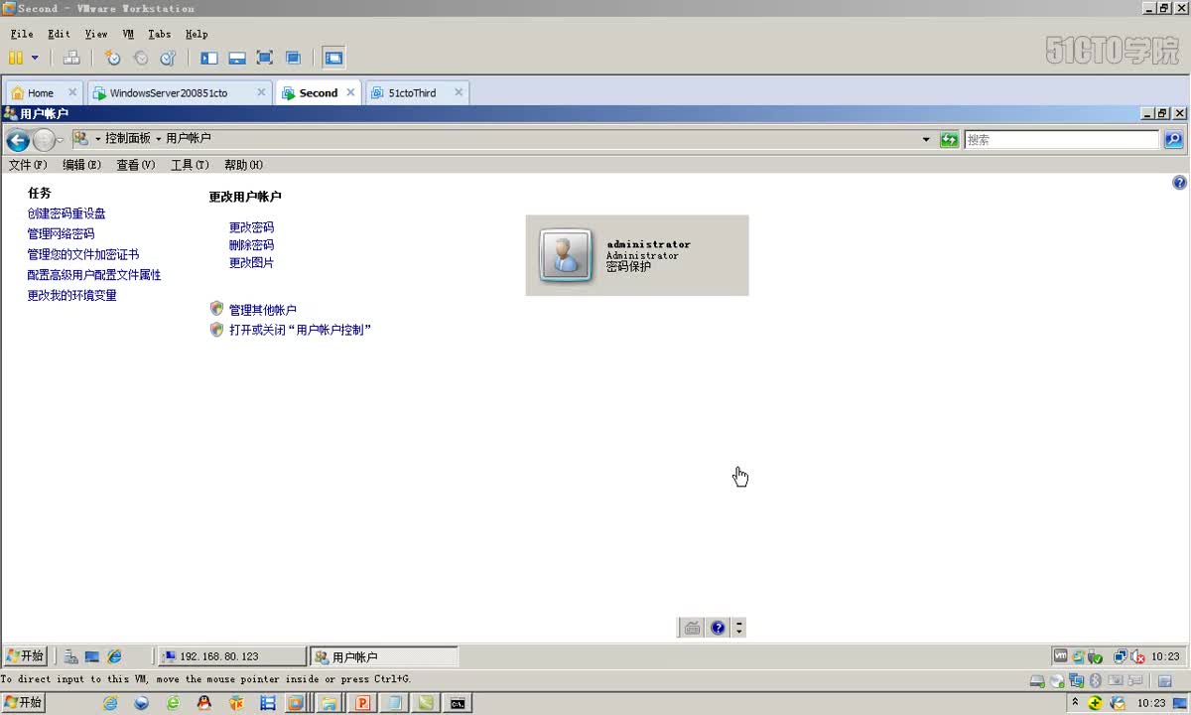Image resolution: width=1191 pixels, height=715 pixels.
Task: Open the 帮助(H) menu
Action: pyautogui.click(x=243, y=165)
